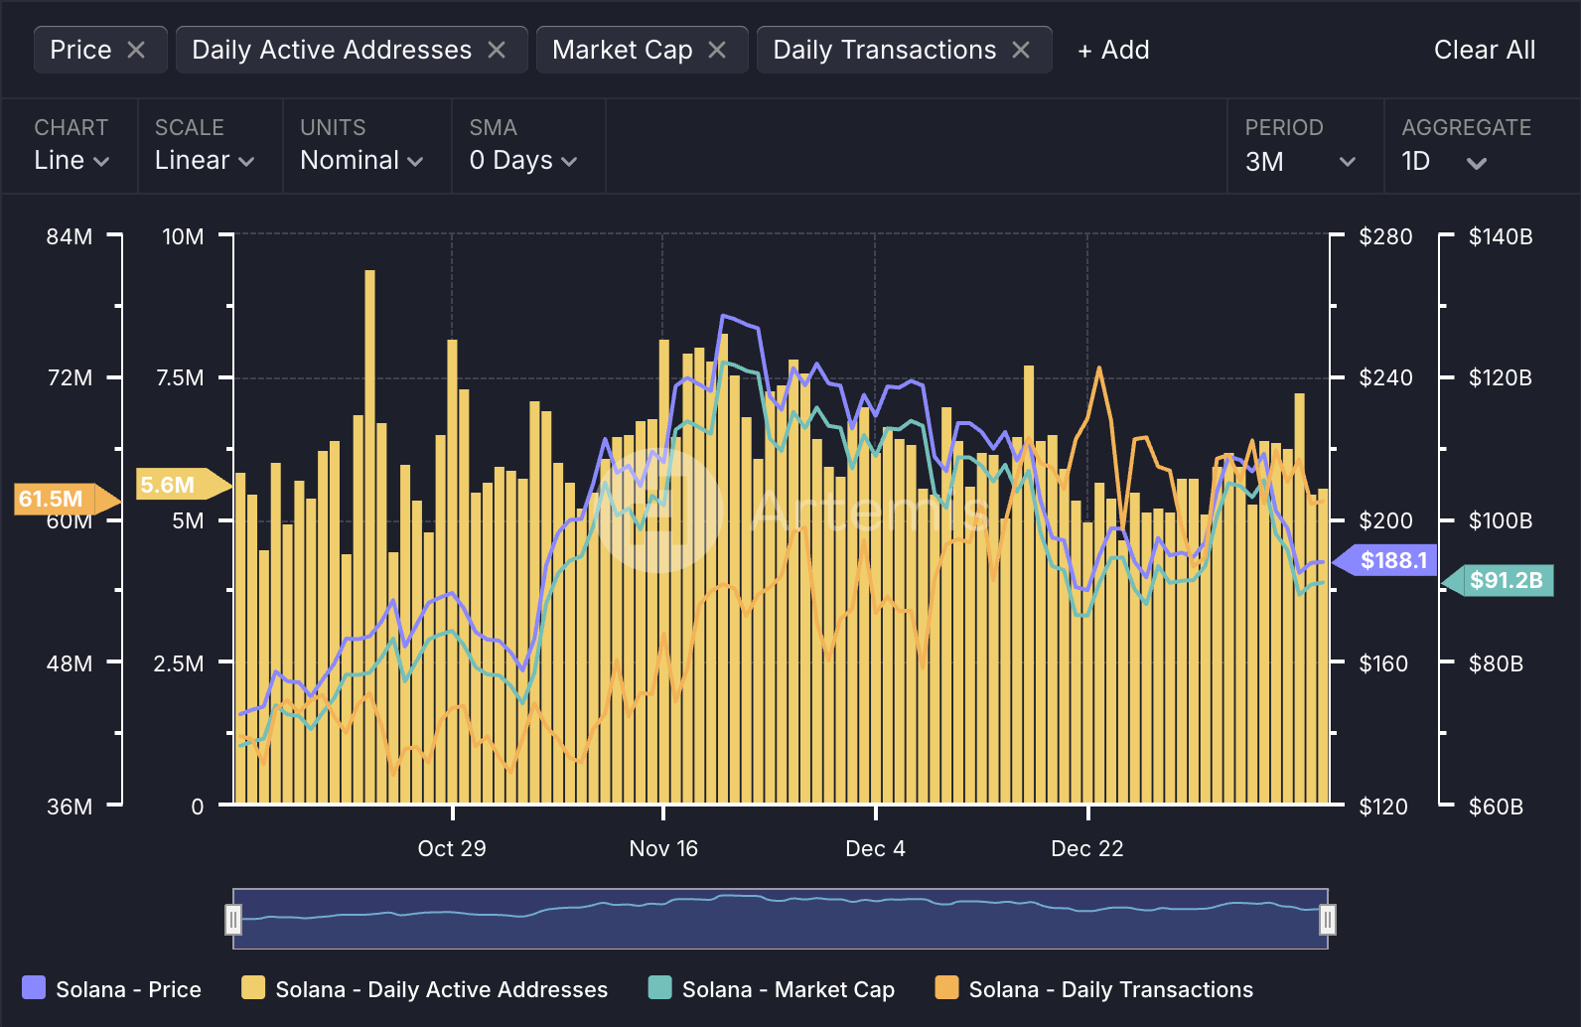Viewport: 1581px width, 1027px height.
Task: Grab the right range navigator handle
Action: [1327, 920]
